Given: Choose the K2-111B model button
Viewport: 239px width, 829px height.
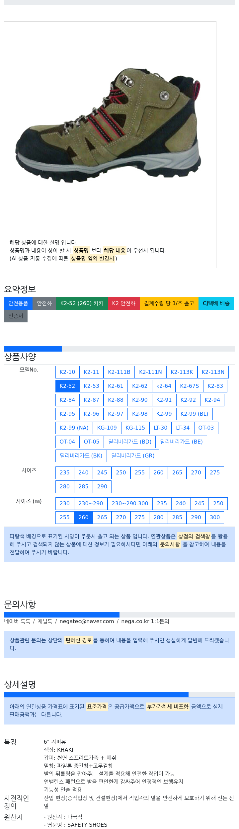Looking at the screenshot, I should [x=119, y=372].
